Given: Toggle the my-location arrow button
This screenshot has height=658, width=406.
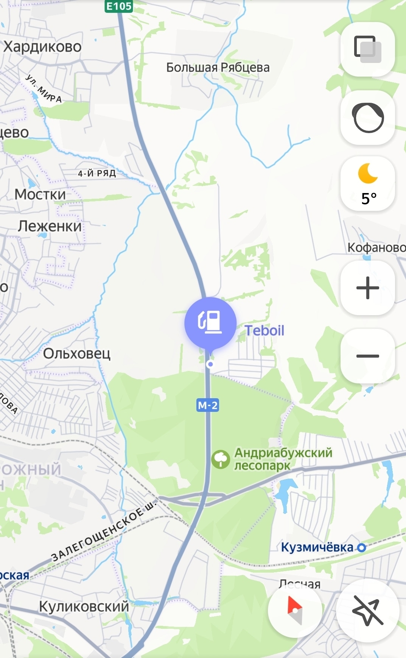Looking at the screenshot, I should coord(368,610).
